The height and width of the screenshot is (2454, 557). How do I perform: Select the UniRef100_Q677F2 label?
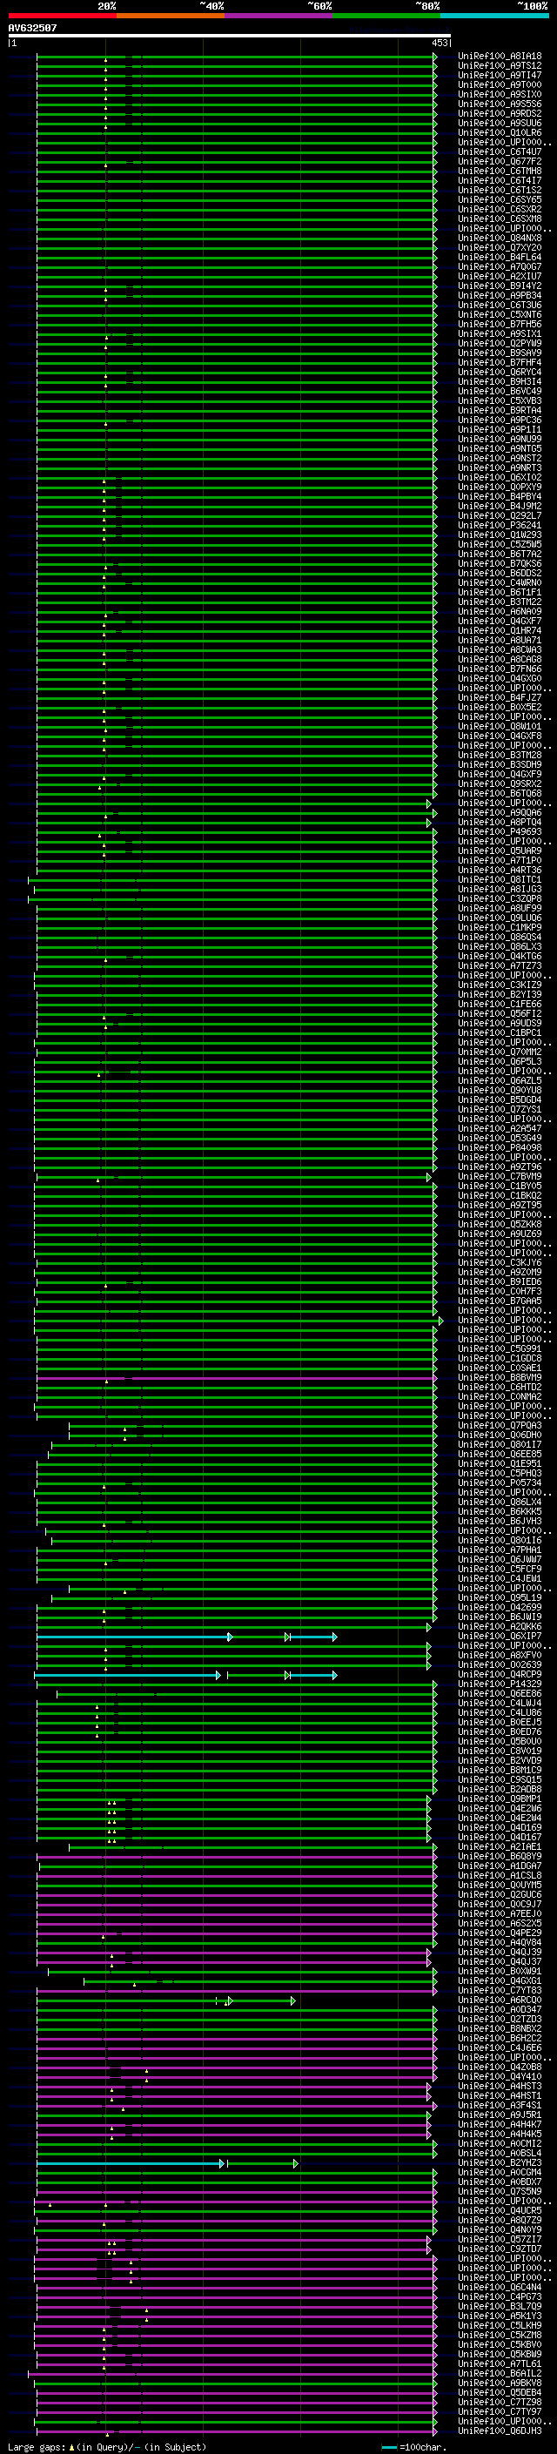500,161
